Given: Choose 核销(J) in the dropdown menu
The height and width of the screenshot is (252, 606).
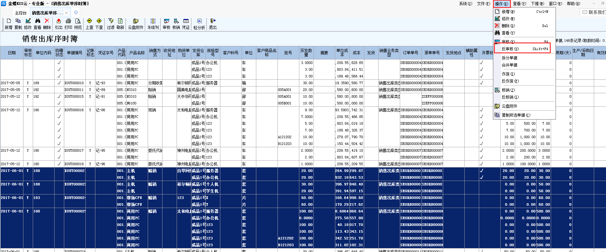Looking at the screenshot, I should (x=524, y=90).
